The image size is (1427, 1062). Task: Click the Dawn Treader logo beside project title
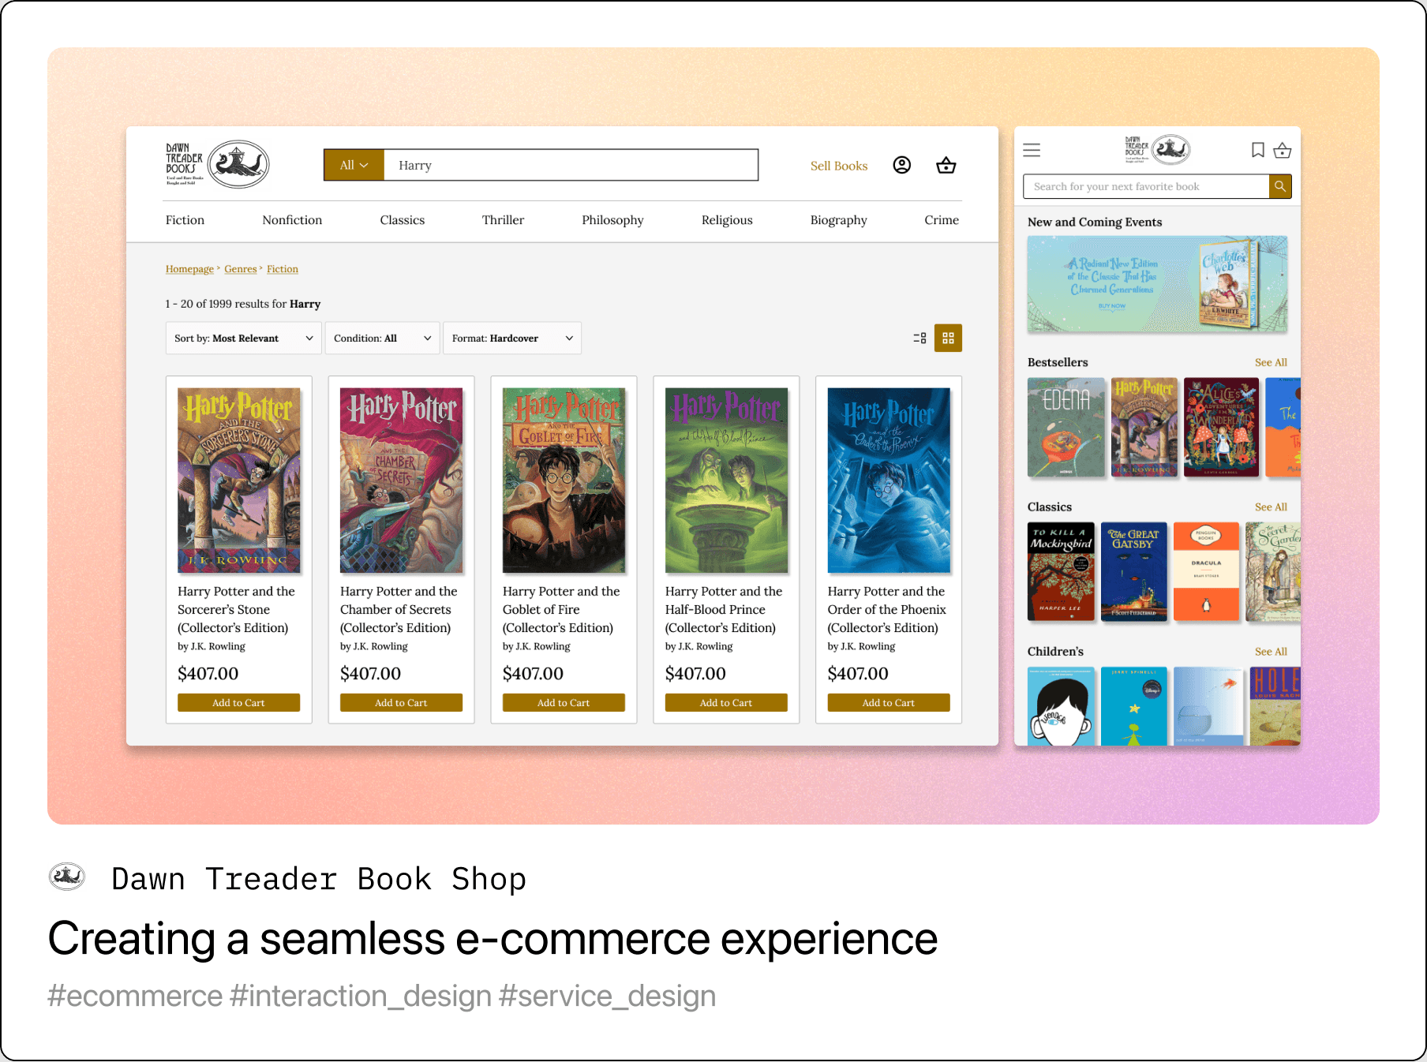tap(67, 877)
